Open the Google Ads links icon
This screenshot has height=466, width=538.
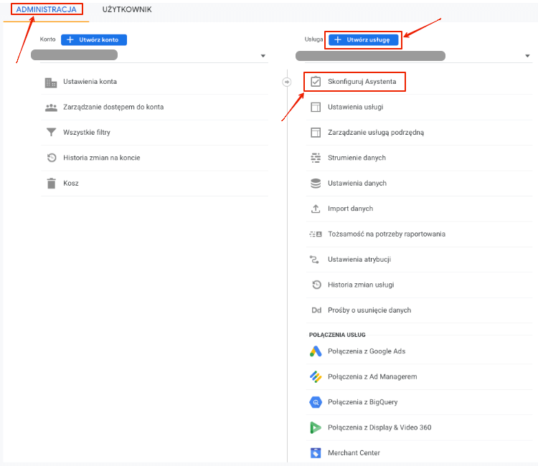pos(316,351)
